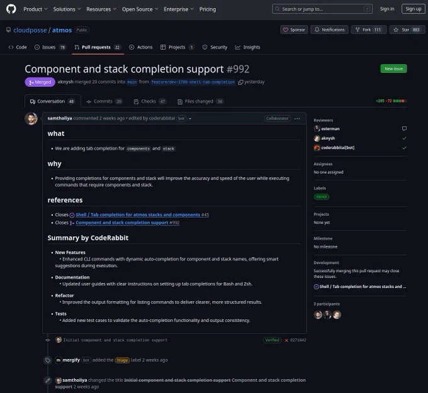Viewport: 428px width, 393px height.
Task: Click the Verified commit badge
Action: tap(272, 340)
